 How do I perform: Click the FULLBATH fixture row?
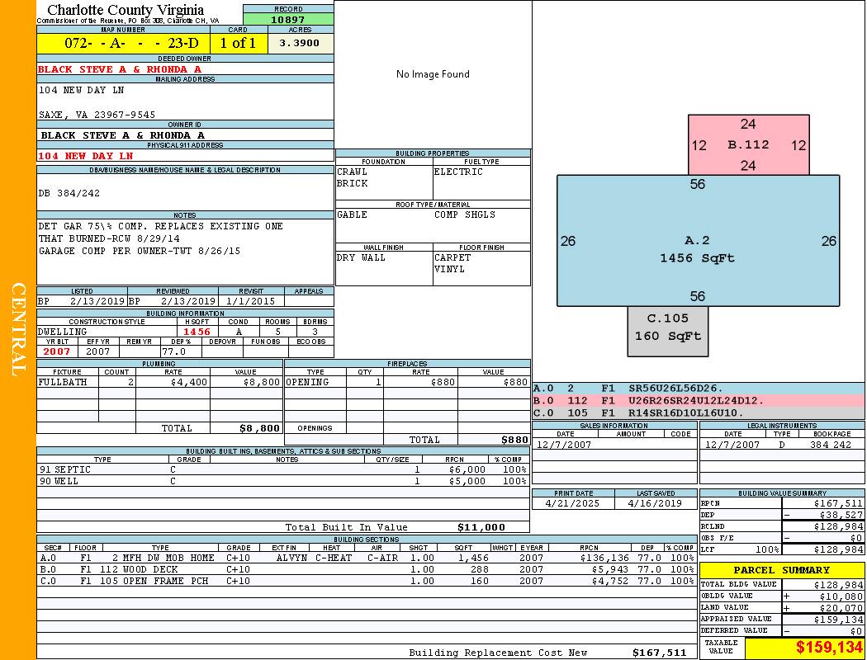tap(160, 382)
